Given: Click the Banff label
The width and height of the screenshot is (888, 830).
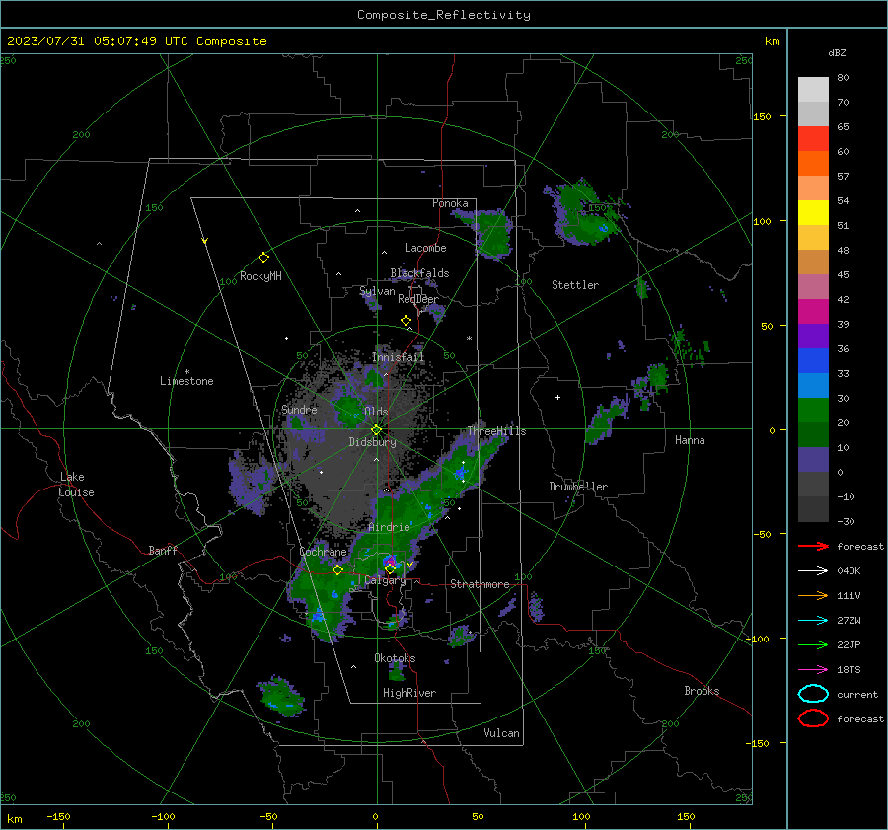Looking at the screenshot, I should tap(163, 550).
